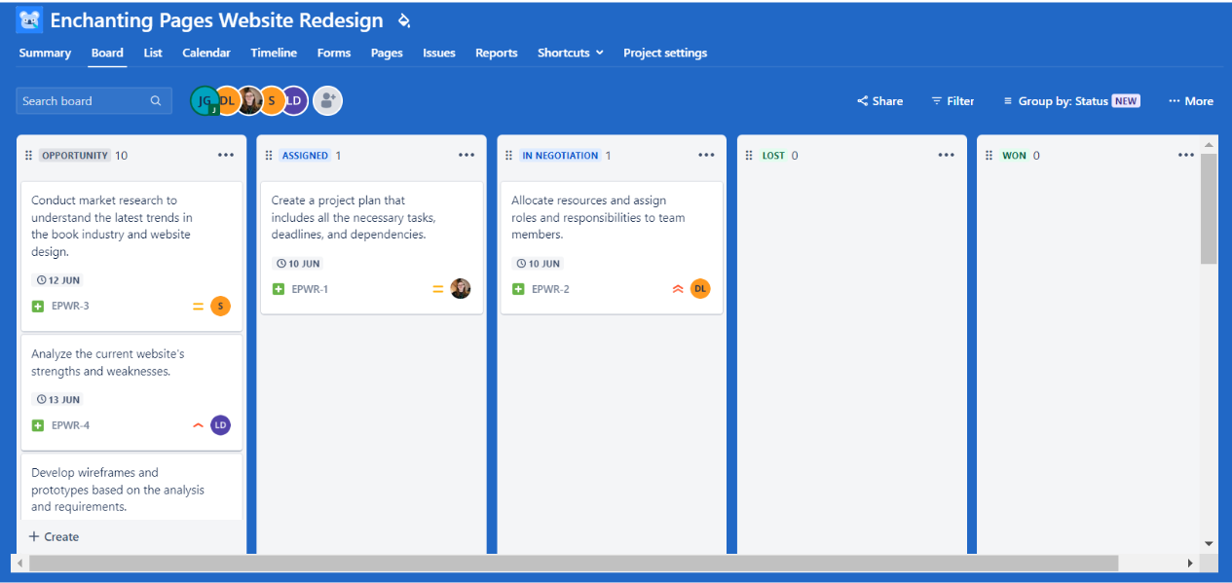1232x583 pixels.
Task: Click the In Negotiation column drag handle
Action: 509,156
